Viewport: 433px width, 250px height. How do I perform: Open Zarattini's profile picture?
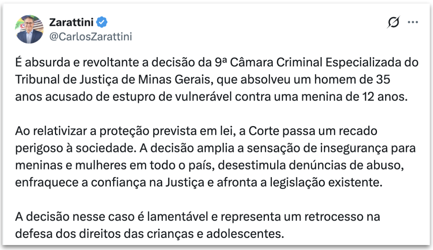click(29, 29)
